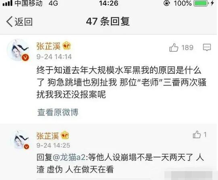Viewport: 218px width, 180px height.
Task: Open 查看原微博 link
Action: pos(58,112)
